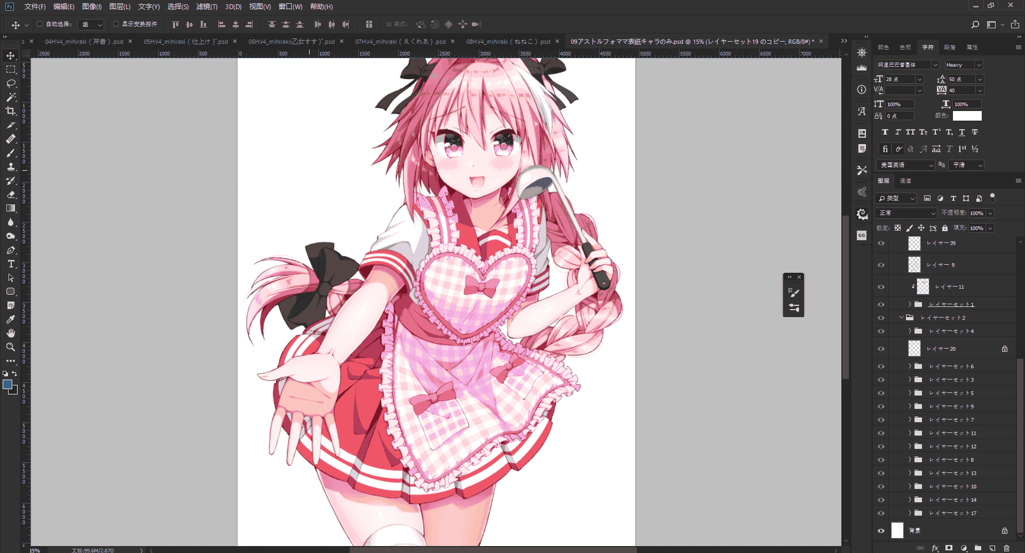Toggle visibility of the 背景 layer

tap(881, 531)
